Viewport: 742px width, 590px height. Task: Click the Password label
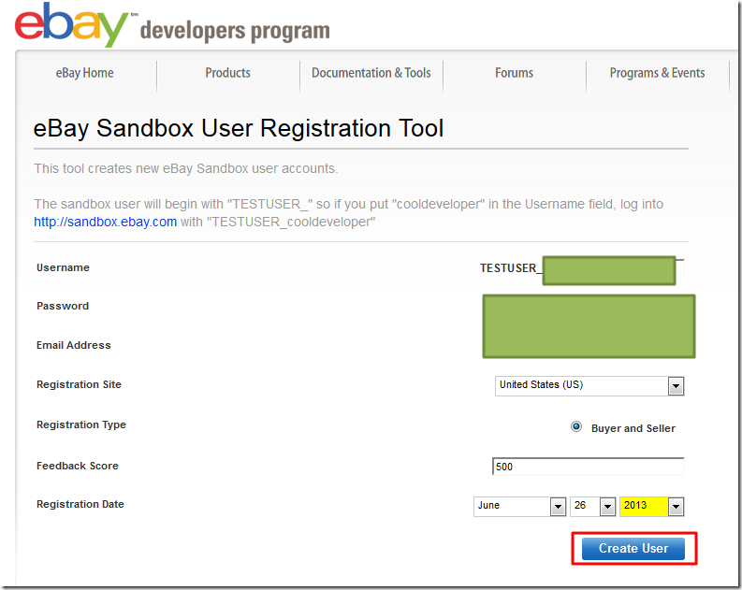[63, 306]
